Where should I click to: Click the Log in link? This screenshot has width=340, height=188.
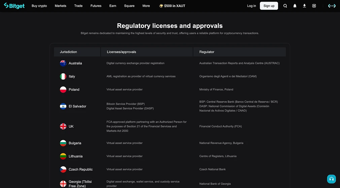tap(251, 6)
